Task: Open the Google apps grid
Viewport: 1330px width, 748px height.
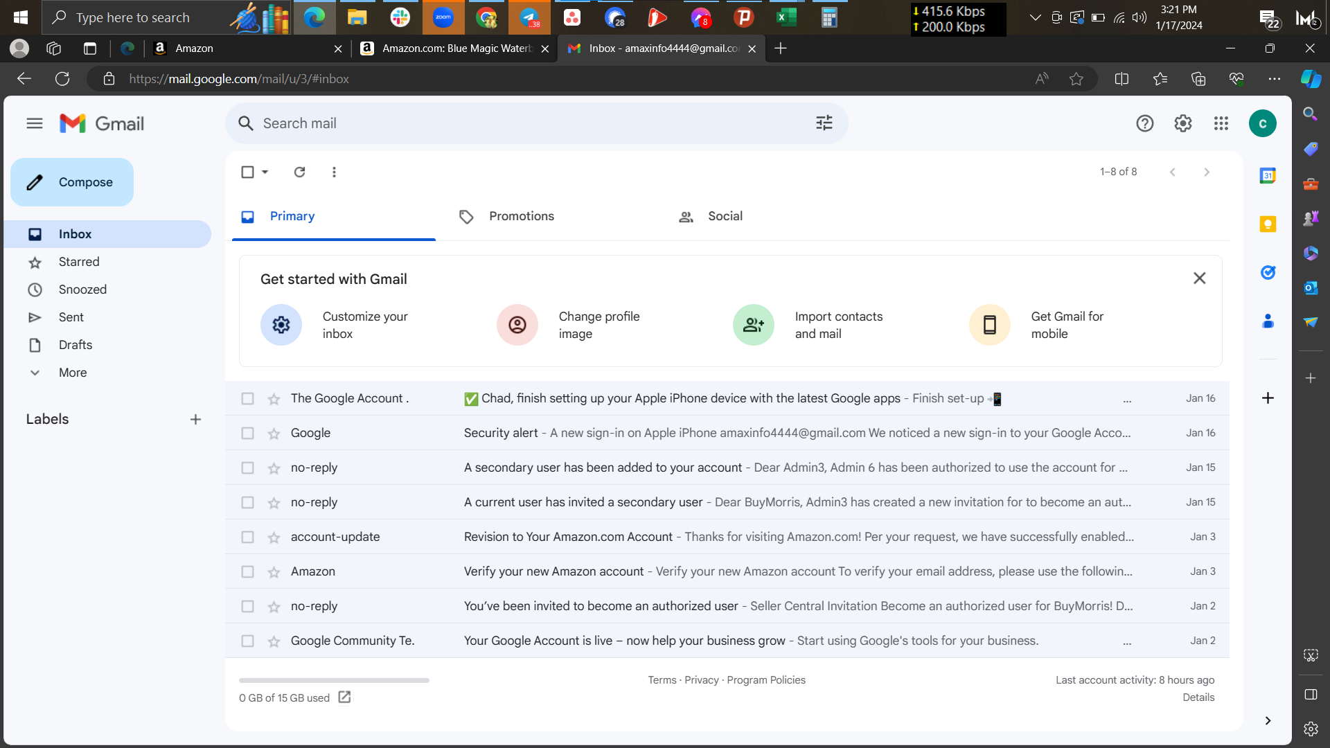Action: [x=1221, y=123]
